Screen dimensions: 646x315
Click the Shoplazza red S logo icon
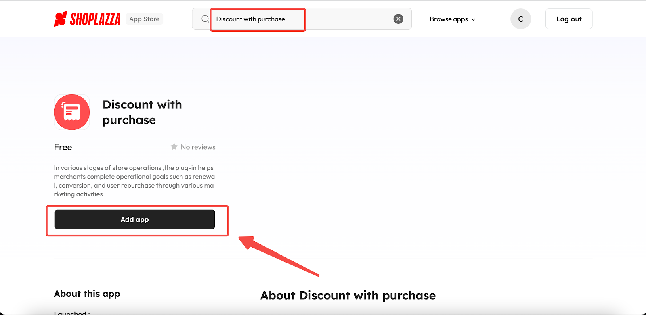click(x=60, y=19)
